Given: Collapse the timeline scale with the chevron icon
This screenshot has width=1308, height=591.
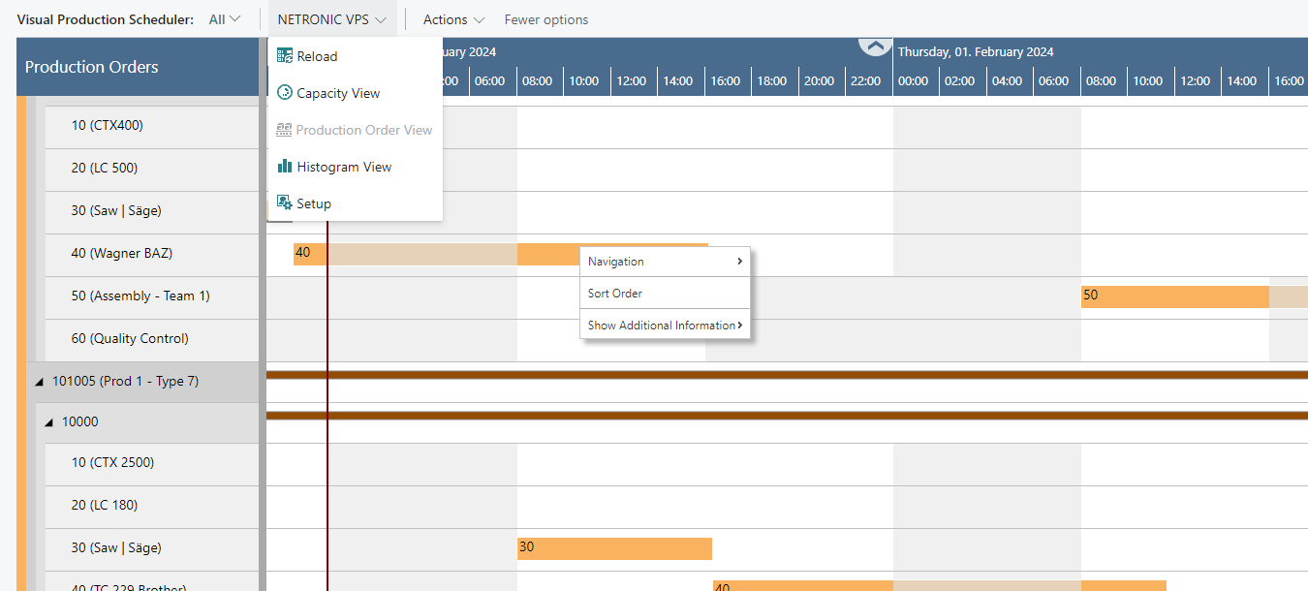Looking at the screenshot, I should pyautogui.click(x=874, y=46).
